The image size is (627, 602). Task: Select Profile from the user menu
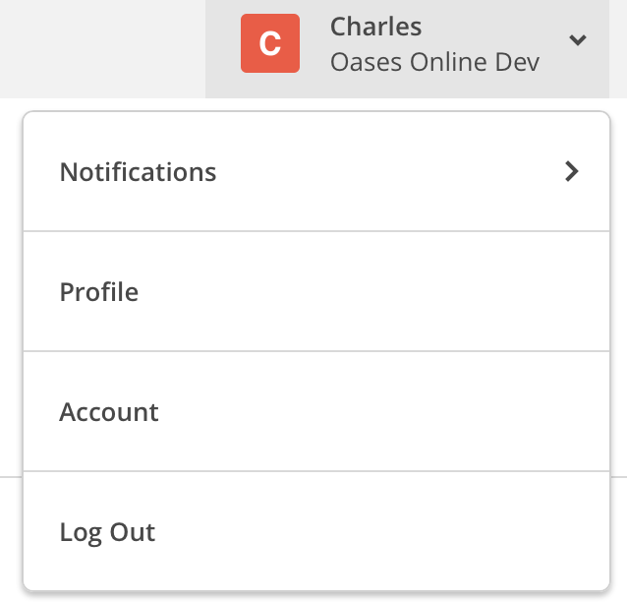click(x=314, y=292)
